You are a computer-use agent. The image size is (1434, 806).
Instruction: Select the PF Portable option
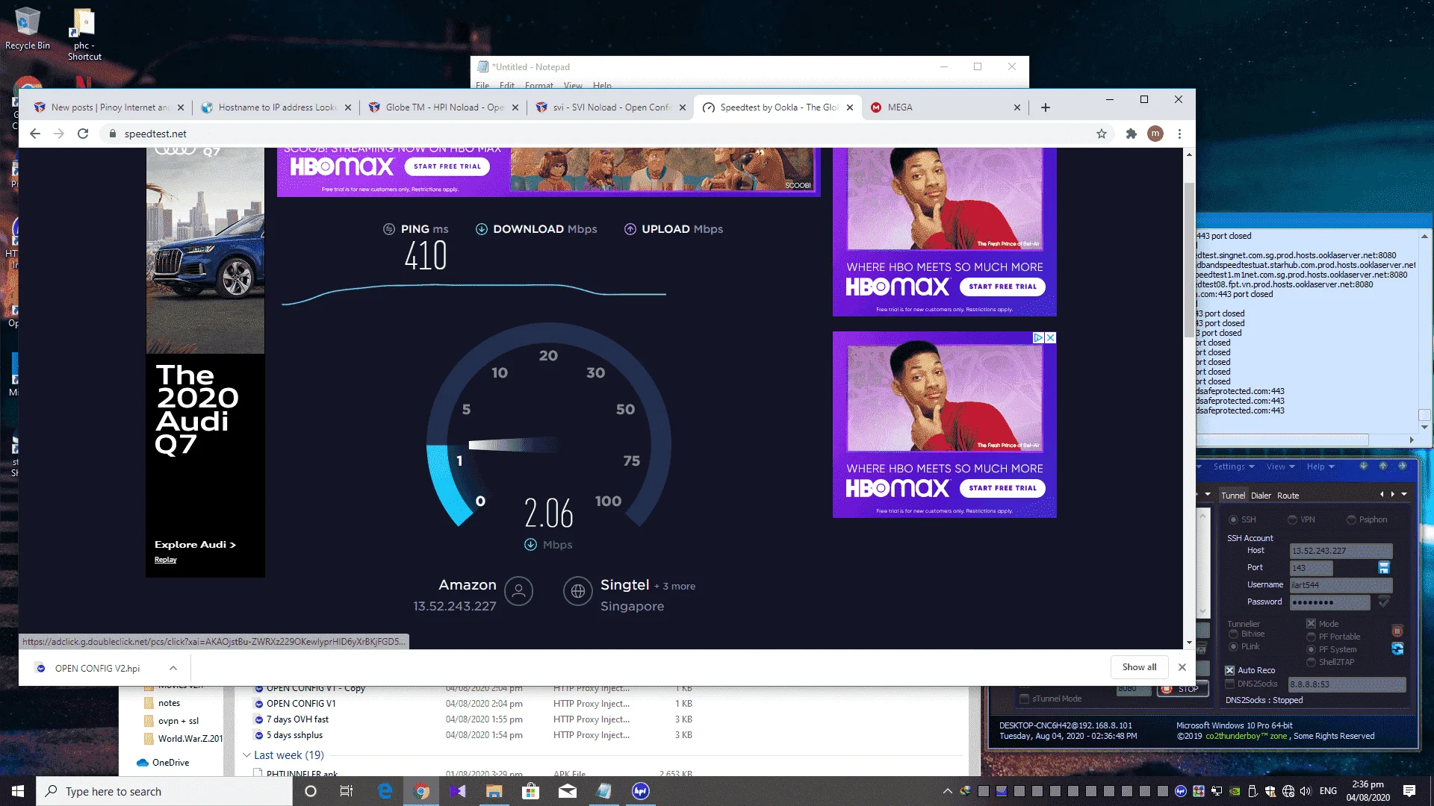coord(1311,637)
